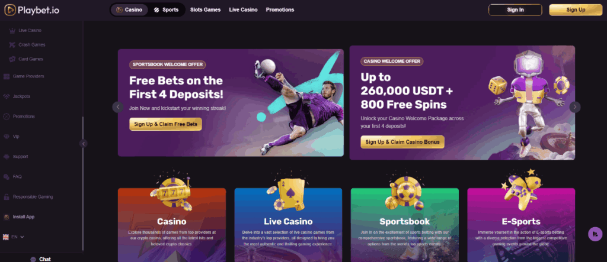Switch to Casino mode toggle

tap(129, 9)
